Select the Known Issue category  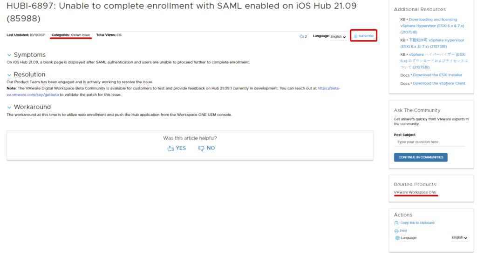click(80, 35)
